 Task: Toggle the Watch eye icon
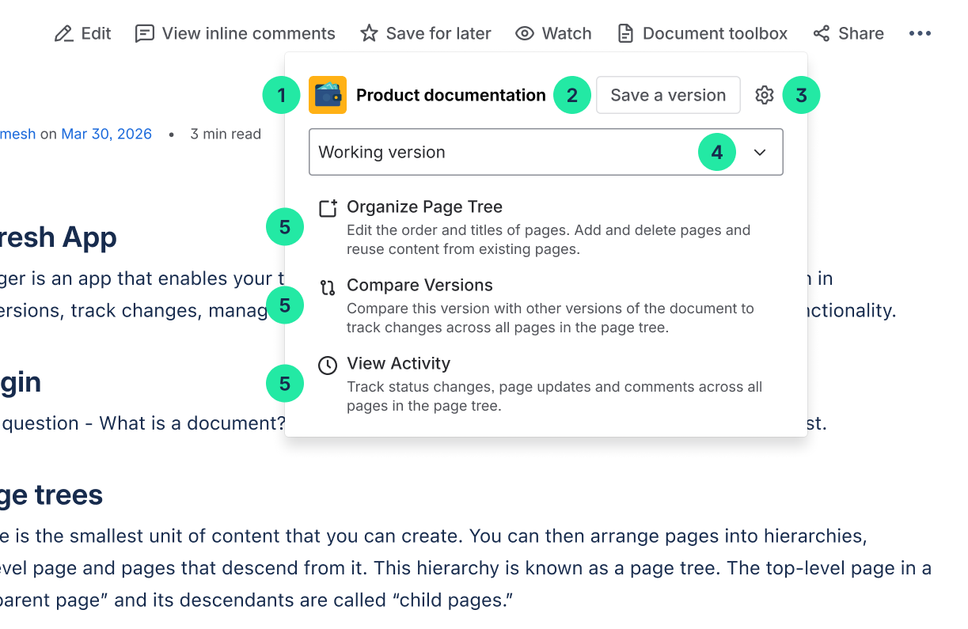(525, 34)
